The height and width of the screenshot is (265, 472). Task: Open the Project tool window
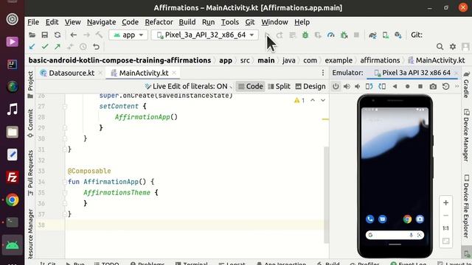pyautogui.click(x=30, y=85)
